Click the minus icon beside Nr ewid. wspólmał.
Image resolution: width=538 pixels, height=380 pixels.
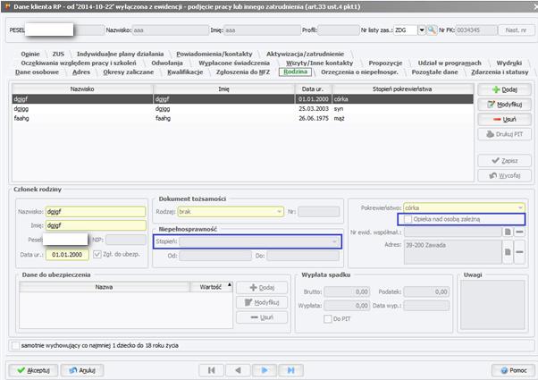tap(520, 232)
